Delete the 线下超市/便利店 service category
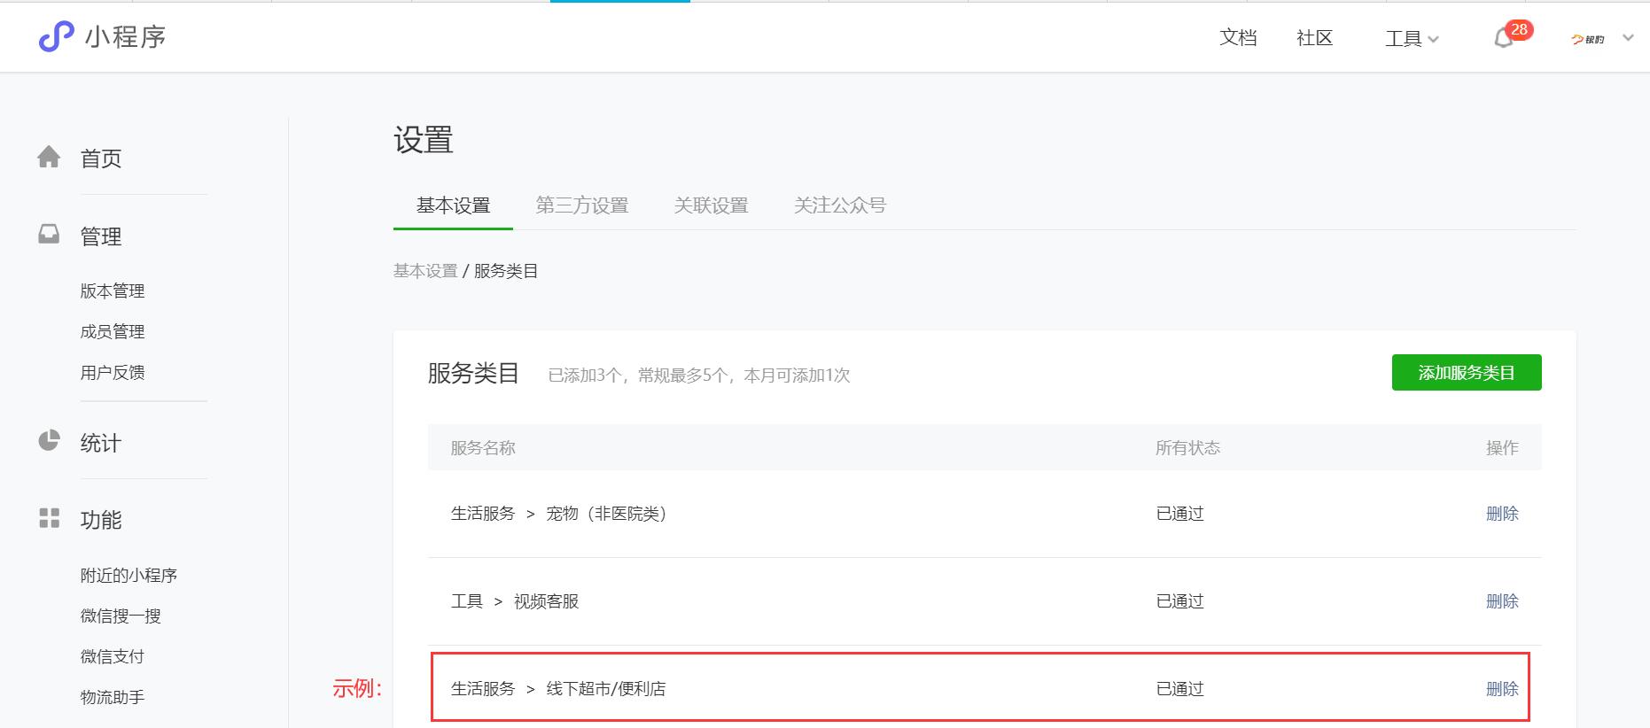The image size is (1650, 728). [1501, 689]
